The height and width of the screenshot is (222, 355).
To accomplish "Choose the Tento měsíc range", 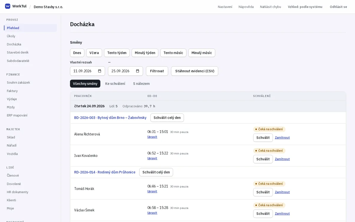I will point(173,53).
